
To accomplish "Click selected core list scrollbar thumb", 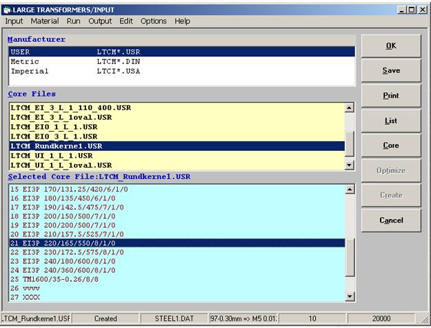I will pyautogui.click(x=350, y=257).
